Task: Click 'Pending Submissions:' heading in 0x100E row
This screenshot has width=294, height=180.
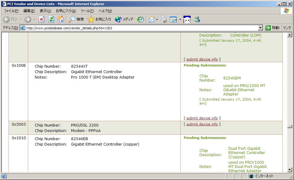Action: [x=205, y=65]
